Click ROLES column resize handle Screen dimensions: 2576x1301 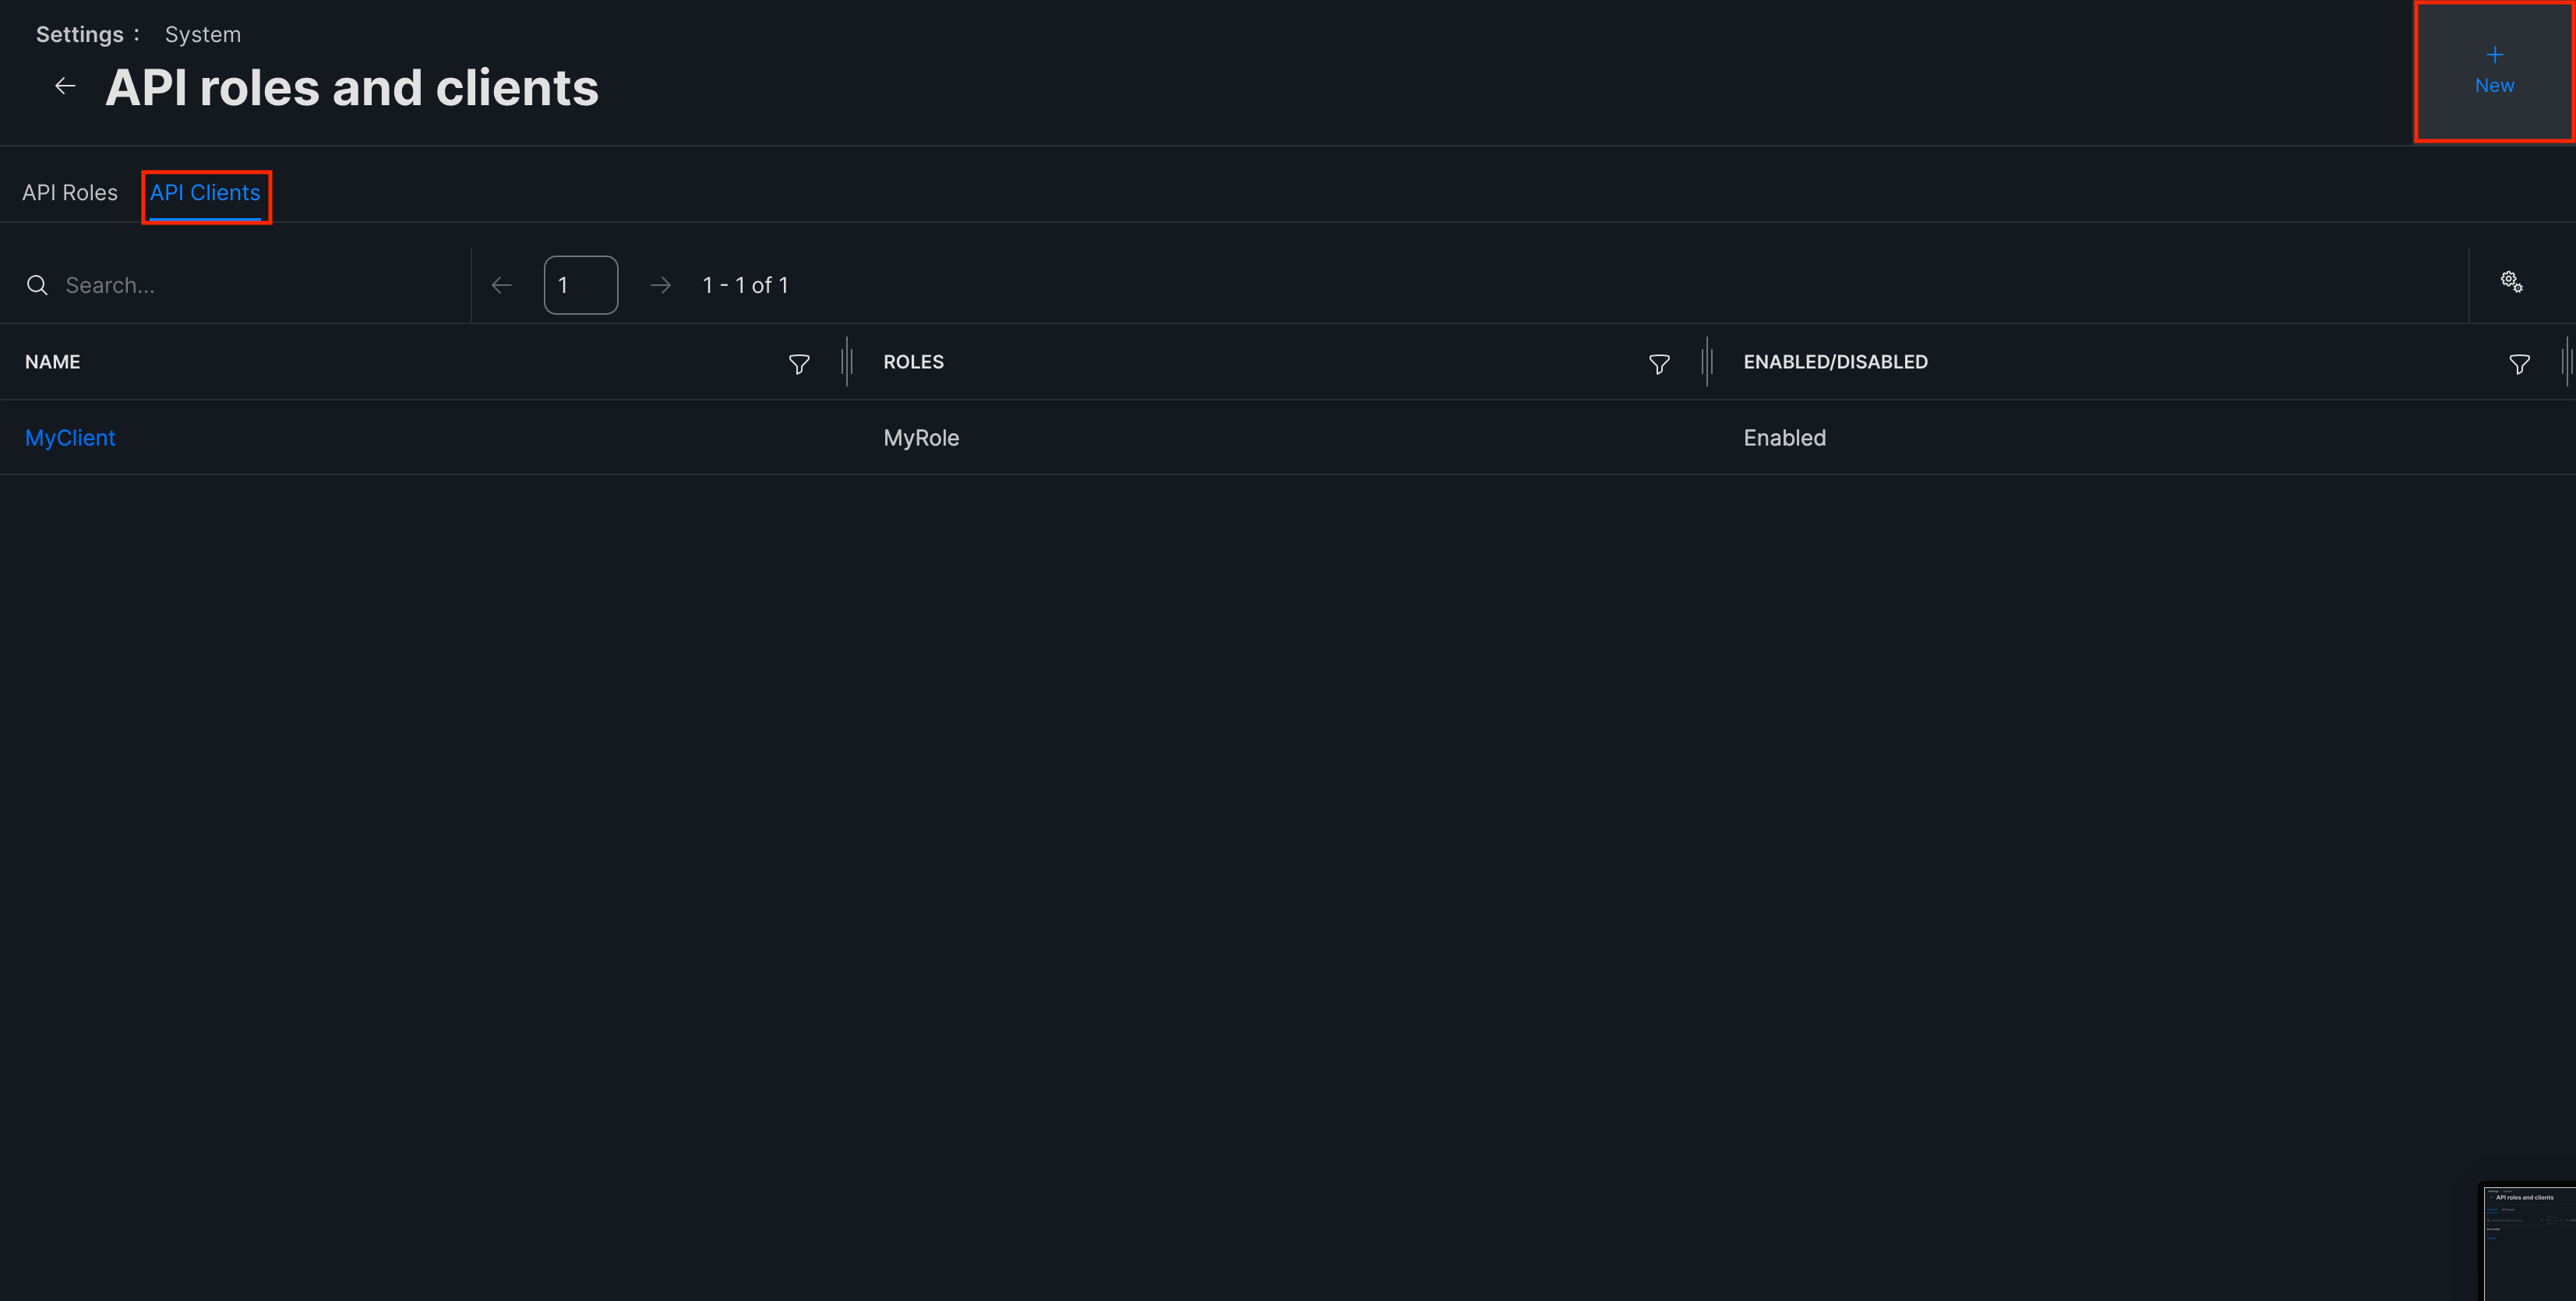[1707, 362]
